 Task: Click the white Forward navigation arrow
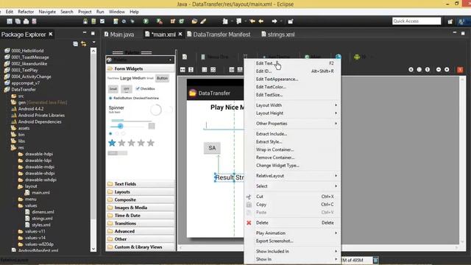point(275,21)
